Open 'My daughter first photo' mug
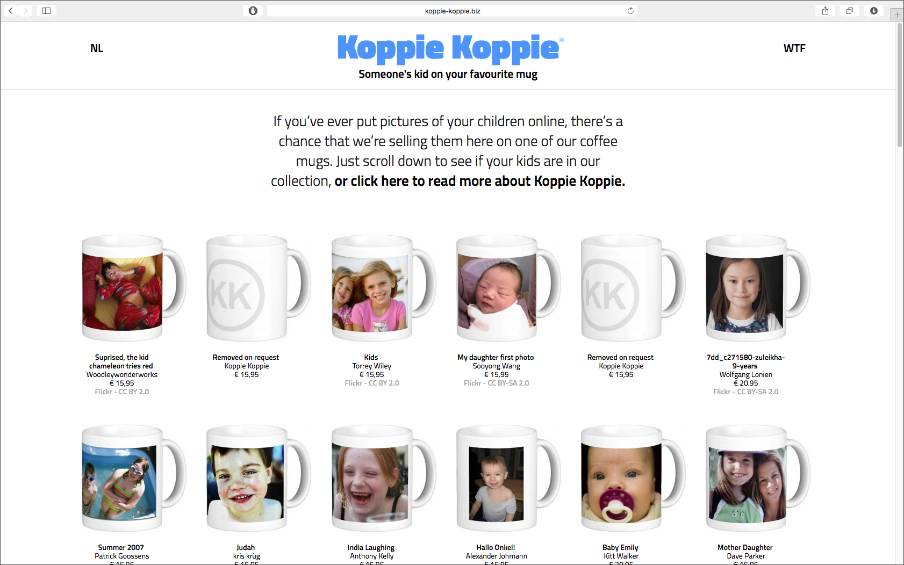This screenshot has height=565, width=904. (x=508, y=288)
